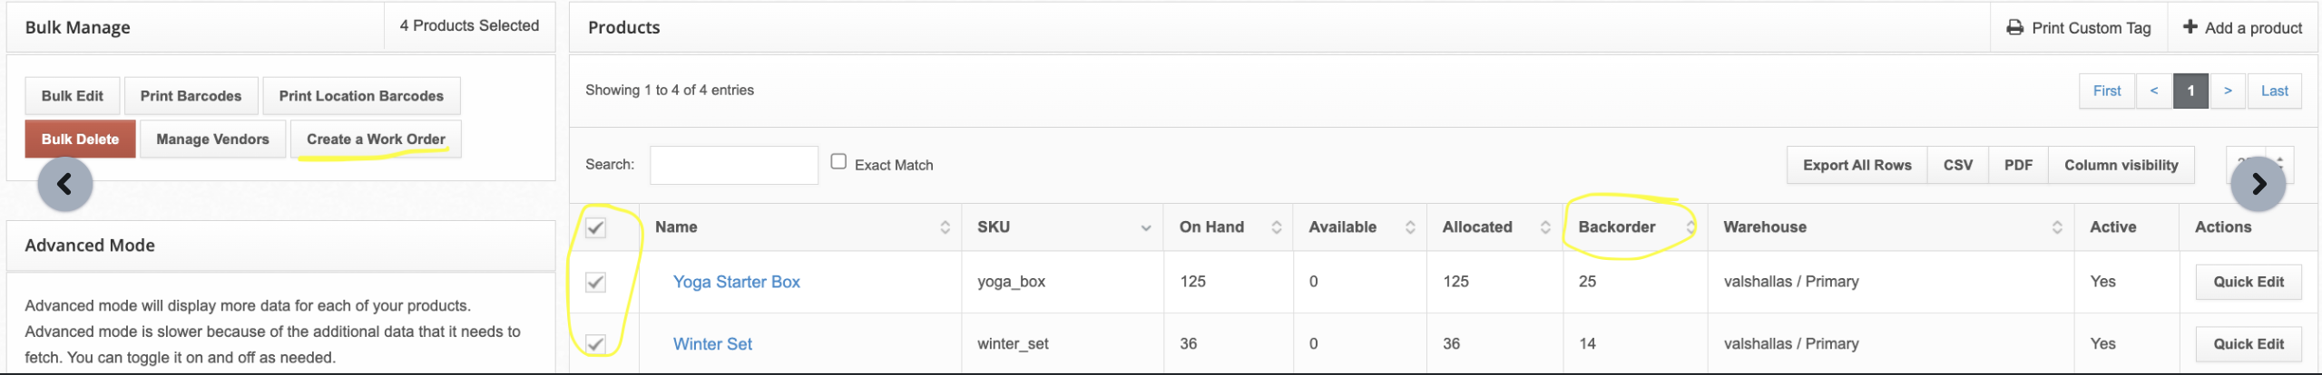Uncheck the Yoga Starter Box row checkbox
The height and width of the screenshot is (375, 2322).
(595, 282)
